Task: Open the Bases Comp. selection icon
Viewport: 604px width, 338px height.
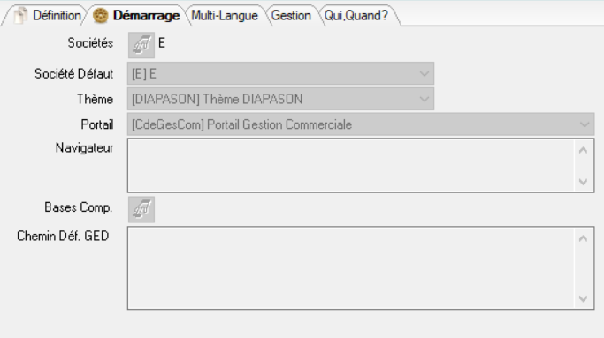Action: click(x=141, y=209)
